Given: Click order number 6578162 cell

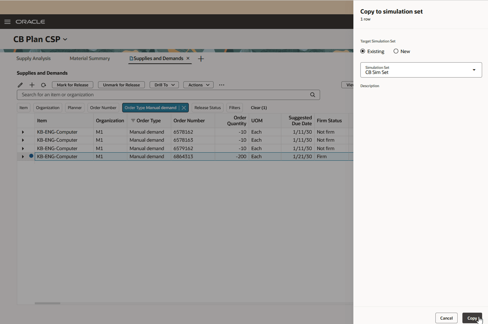Looking at the screenshot, I should coord(193,132).
